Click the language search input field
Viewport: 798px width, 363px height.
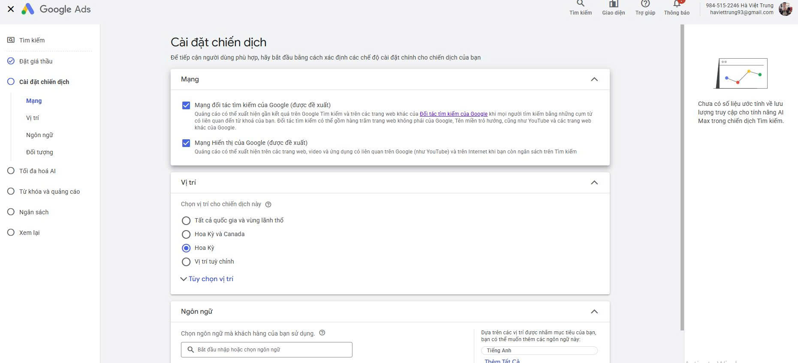pos(266,350)
